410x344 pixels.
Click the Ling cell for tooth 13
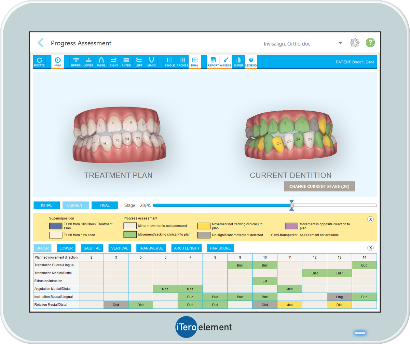point(339,297)
